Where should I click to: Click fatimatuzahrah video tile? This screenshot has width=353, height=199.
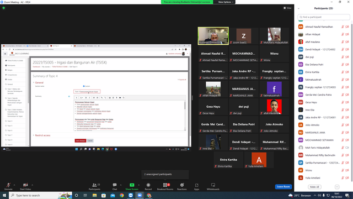pyautogui.click(x=274, y=89)
